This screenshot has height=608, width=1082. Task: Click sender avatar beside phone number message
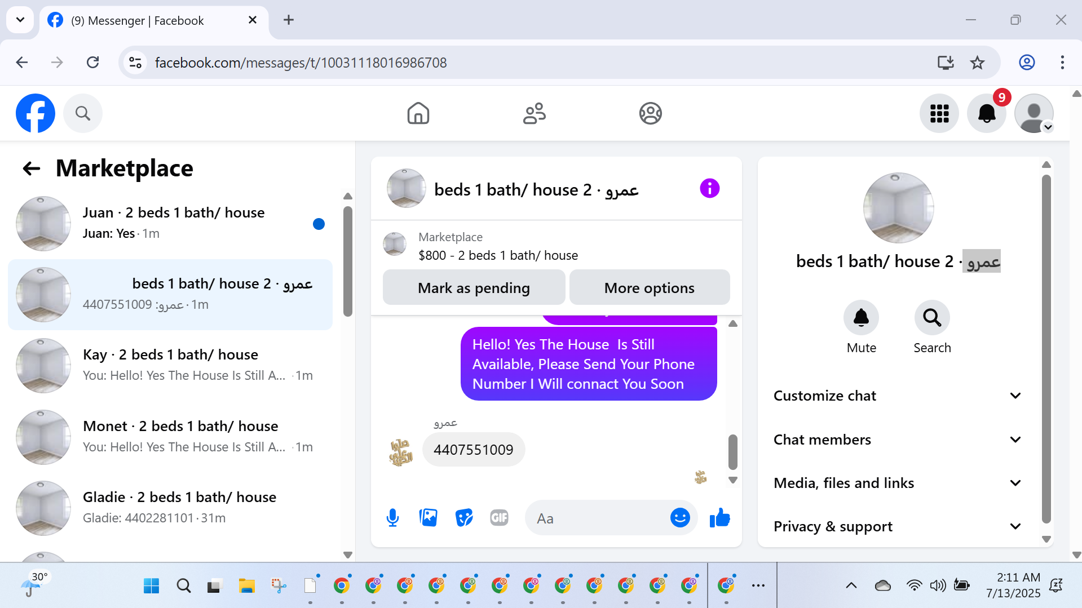tap(401, 452)
